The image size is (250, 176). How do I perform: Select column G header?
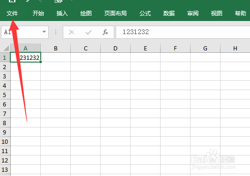206,48
